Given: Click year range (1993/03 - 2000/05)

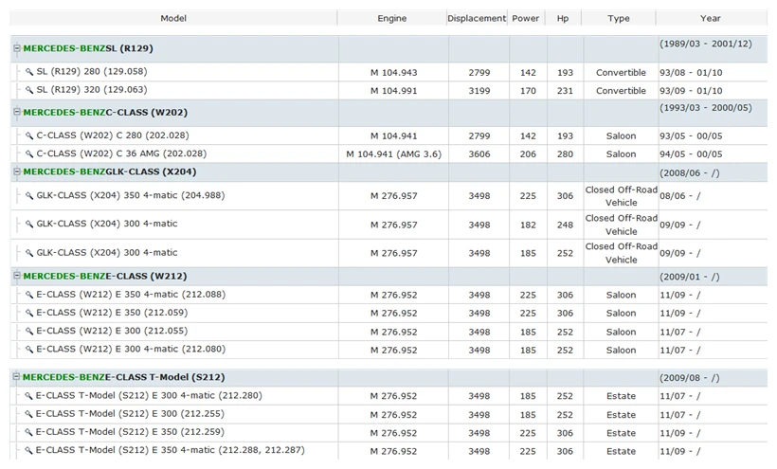Looking at the screenshot, I should click(706, 107).
